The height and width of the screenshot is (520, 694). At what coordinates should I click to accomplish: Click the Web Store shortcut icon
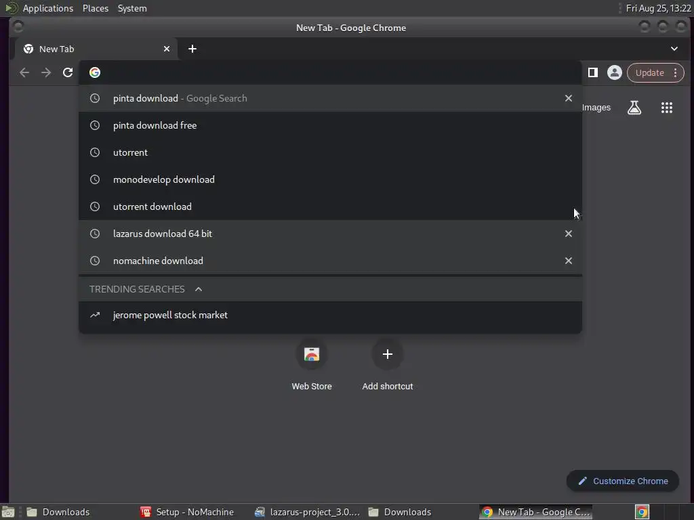point(312,354)
